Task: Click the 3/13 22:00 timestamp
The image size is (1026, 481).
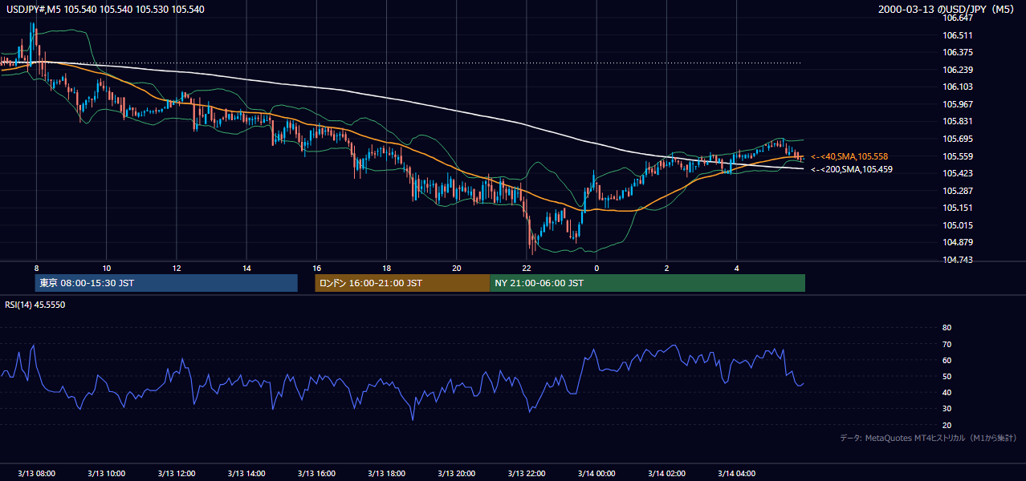Action: [527, 473]
